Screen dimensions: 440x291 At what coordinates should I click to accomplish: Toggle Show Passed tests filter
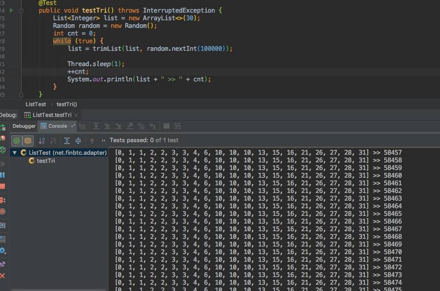(x=16, y=141)
